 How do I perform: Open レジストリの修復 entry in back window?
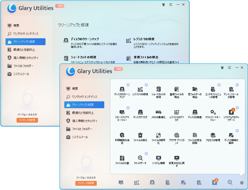[x=152, y=43]
